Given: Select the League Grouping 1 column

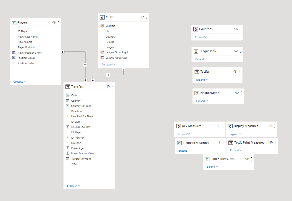Looking at the screenshot, I should pos(117,52).
